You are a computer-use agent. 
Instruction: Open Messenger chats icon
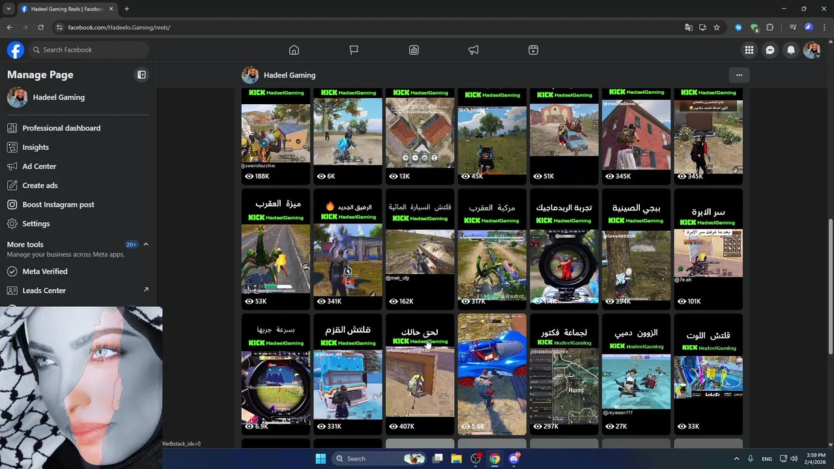click(770, 50)
